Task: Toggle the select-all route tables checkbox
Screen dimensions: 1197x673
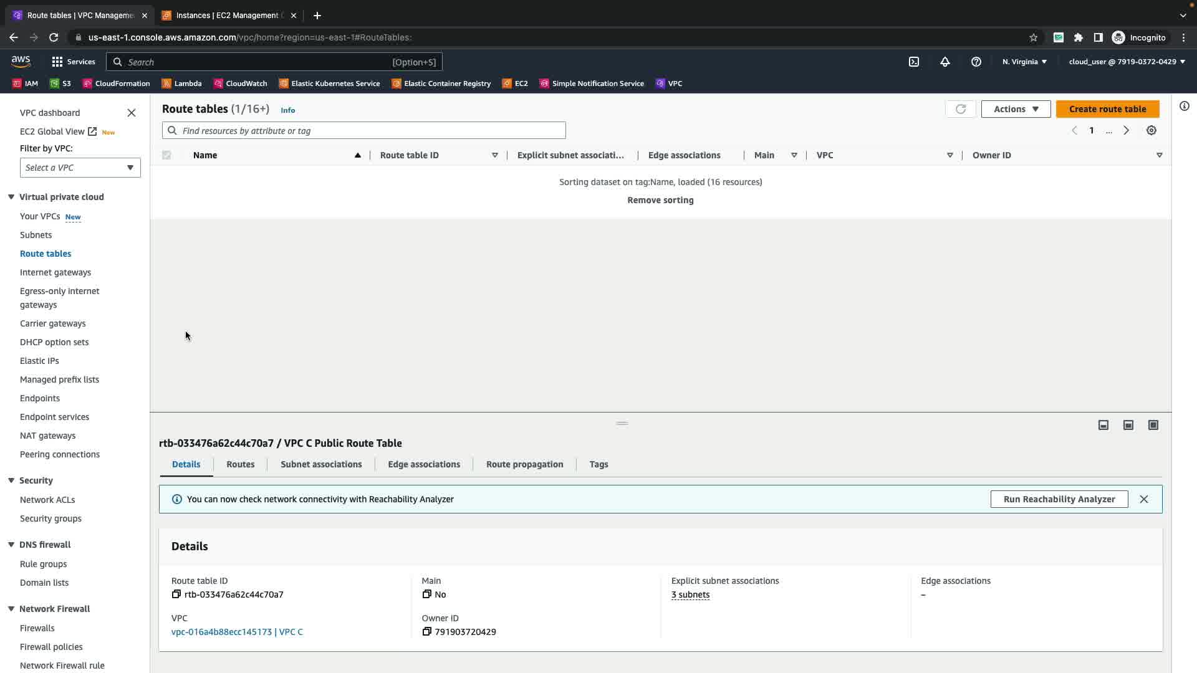Action: tap(166, 155)
